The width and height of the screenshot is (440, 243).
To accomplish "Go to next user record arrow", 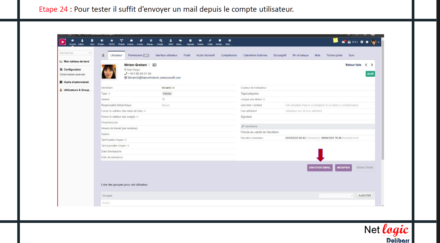I will pos(372,65).
